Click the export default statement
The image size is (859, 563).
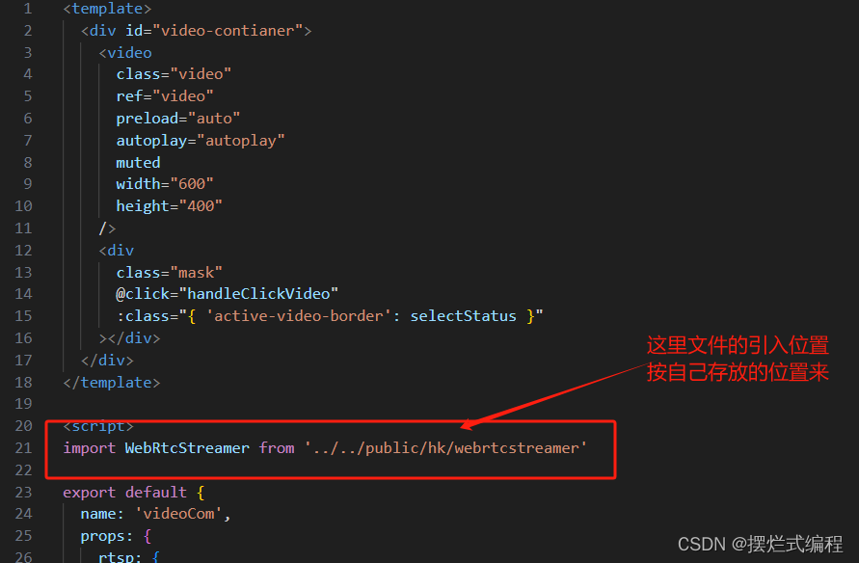(x=125, y=493)
